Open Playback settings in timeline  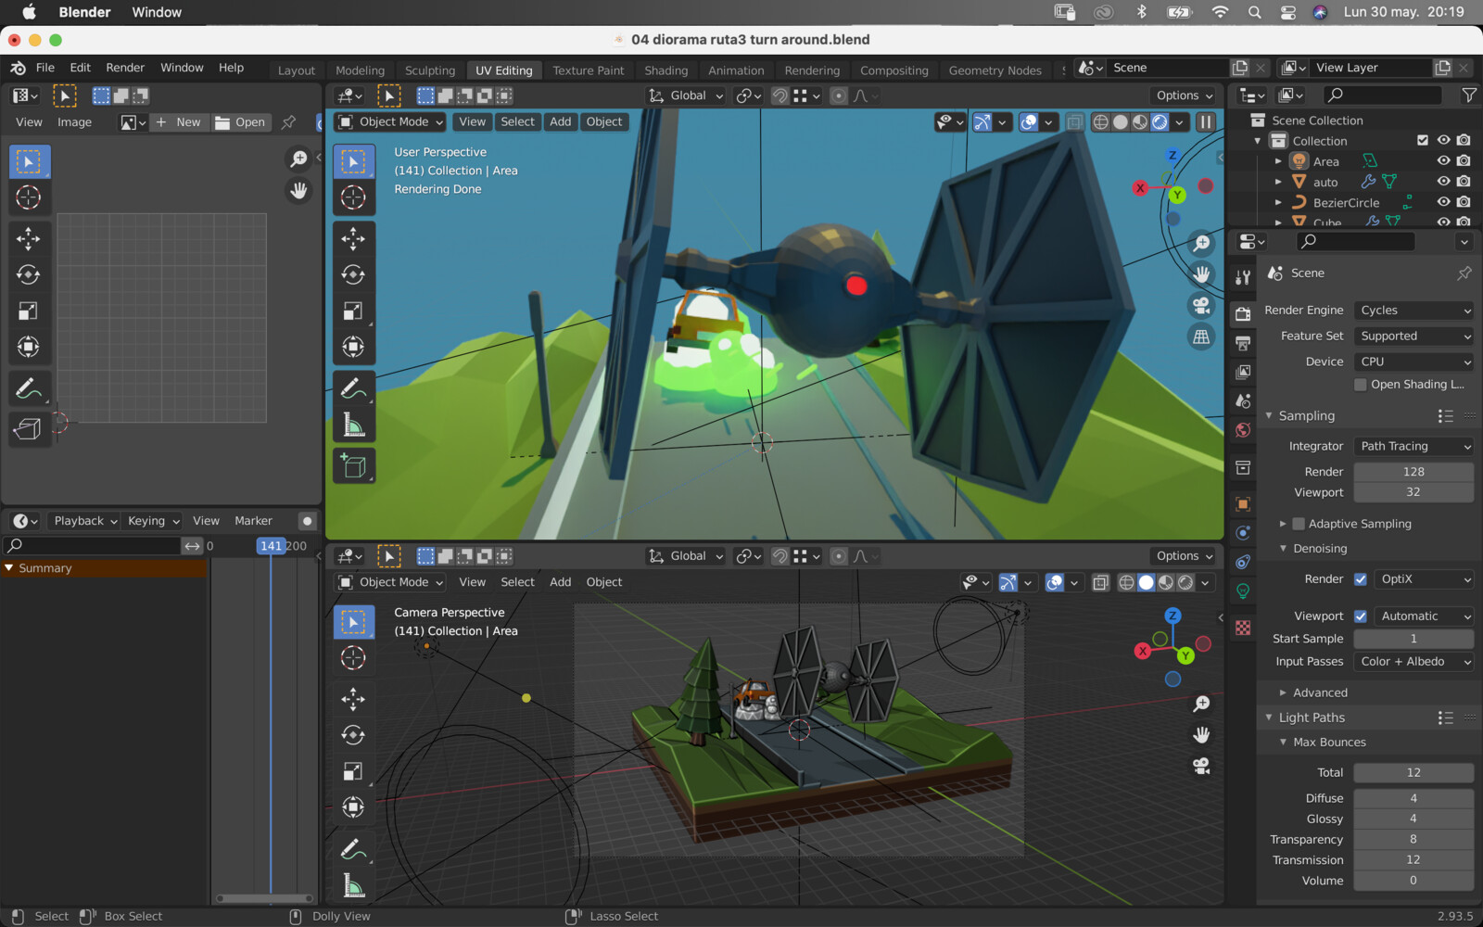[x=85, y=521]
